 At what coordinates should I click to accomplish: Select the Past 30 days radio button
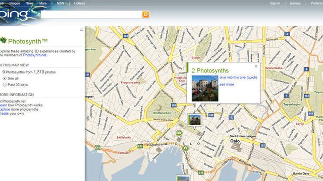coord(5,84)
